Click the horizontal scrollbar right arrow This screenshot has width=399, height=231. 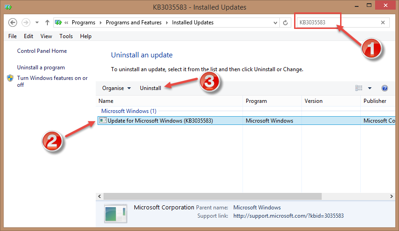[391, 196]
